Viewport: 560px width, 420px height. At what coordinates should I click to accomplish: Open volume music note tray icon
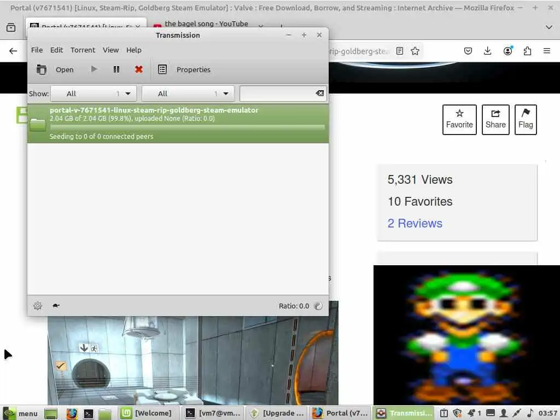point(530,413)
